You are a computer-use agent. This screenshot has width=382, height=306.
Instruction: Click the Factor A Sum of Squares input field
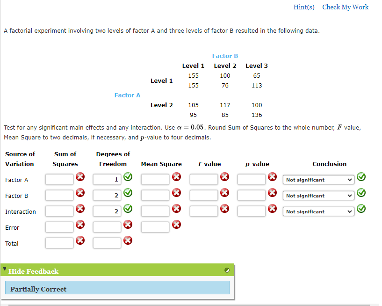point(59,179)
